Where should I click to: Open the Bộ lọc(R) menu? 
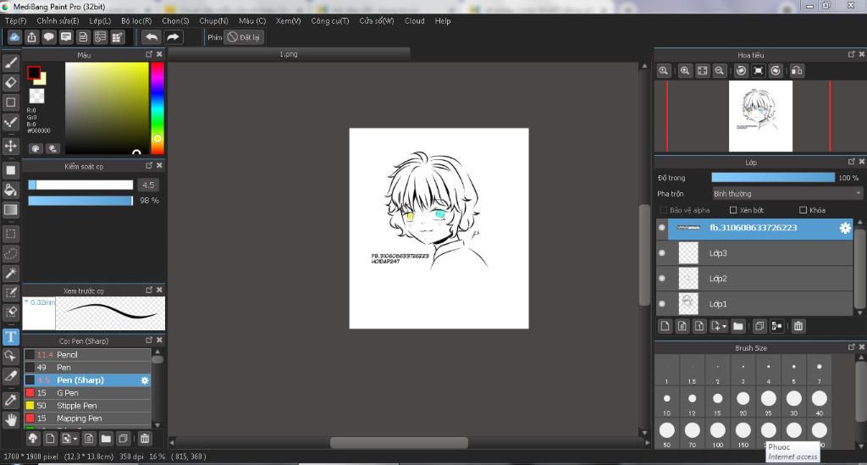136,20
